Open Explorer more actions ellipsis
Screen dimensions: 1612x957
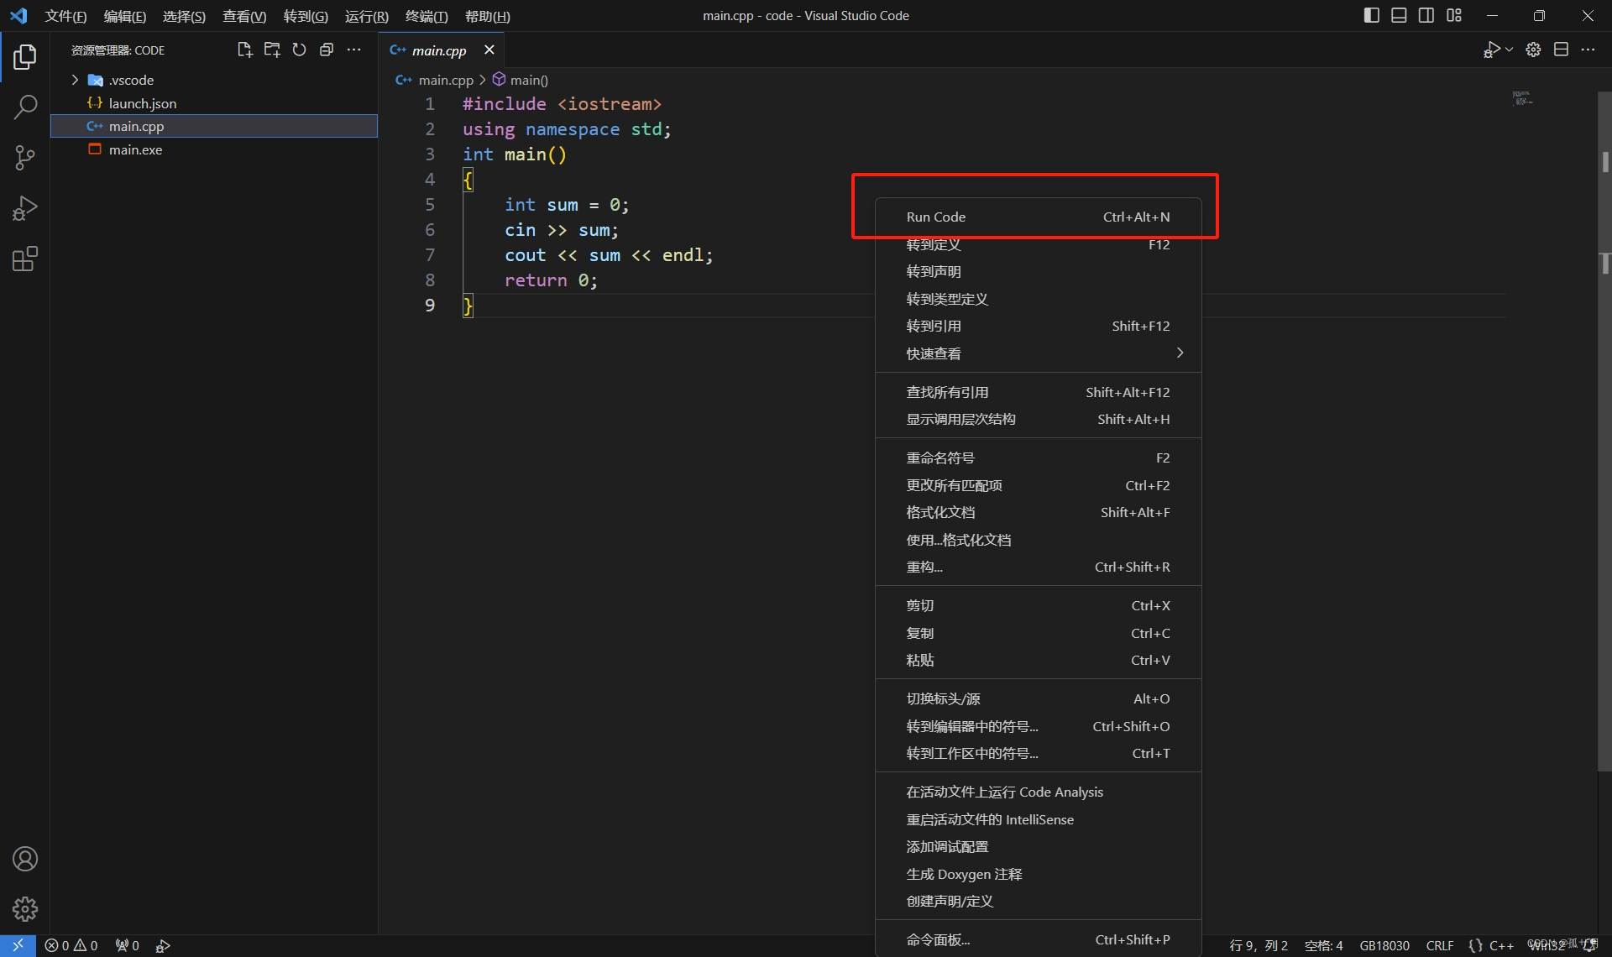point(354,50)
